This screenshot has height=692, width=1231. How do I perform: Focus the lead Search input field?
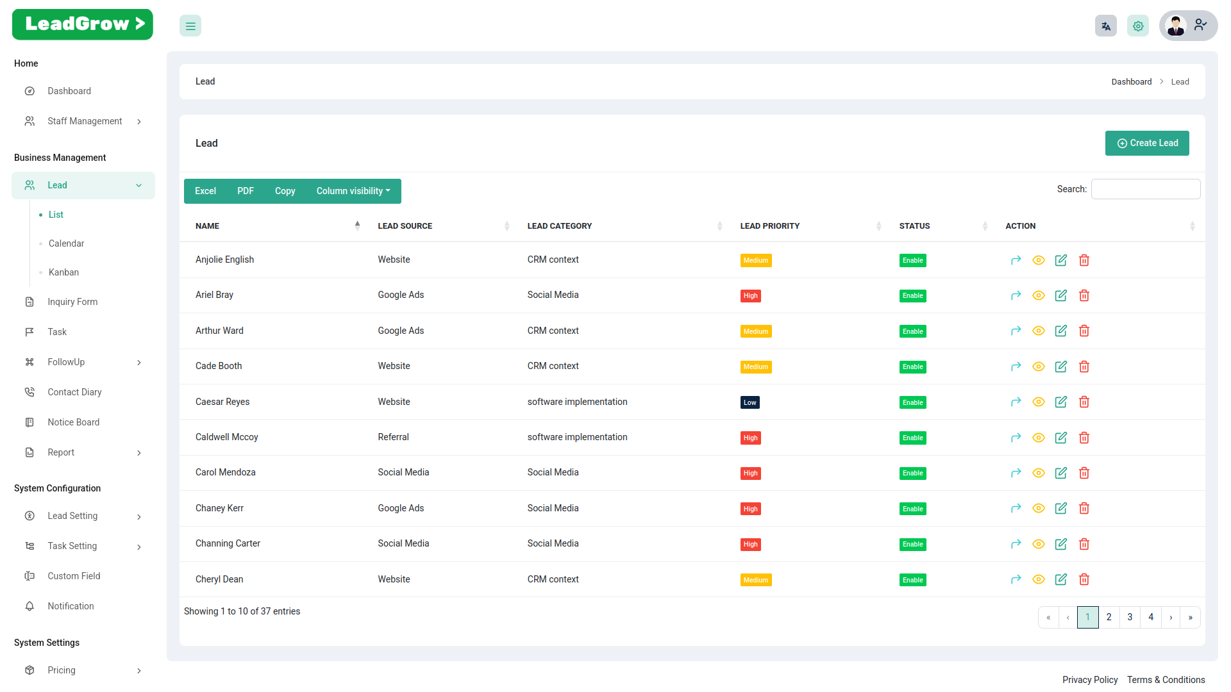click(x=1146, y=189)
